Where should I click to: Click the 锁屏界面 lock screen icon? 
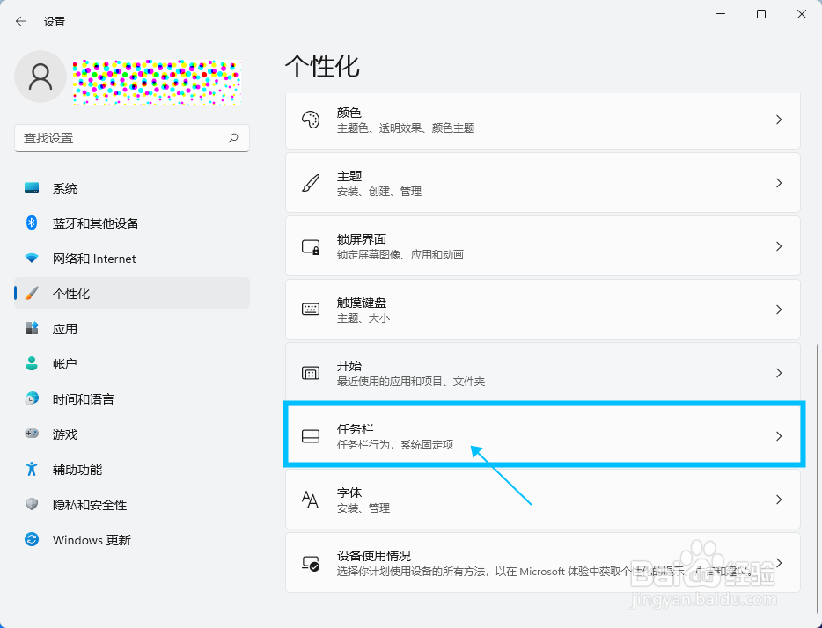pyautogui.click(x=310, y=245)
